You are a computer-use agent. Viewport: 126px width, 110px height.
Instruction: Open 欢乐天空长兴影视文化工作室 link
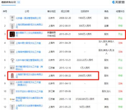(29, 91)
